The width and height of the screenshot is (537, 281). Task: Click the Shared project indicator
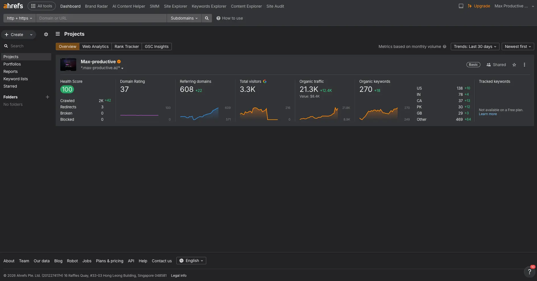(496, 65)
